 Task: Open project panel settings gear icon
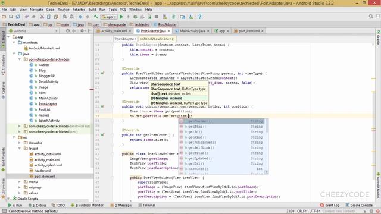coord(82,31)
